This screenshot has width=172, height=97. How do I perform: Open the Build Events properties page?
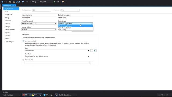coord(8,15)
